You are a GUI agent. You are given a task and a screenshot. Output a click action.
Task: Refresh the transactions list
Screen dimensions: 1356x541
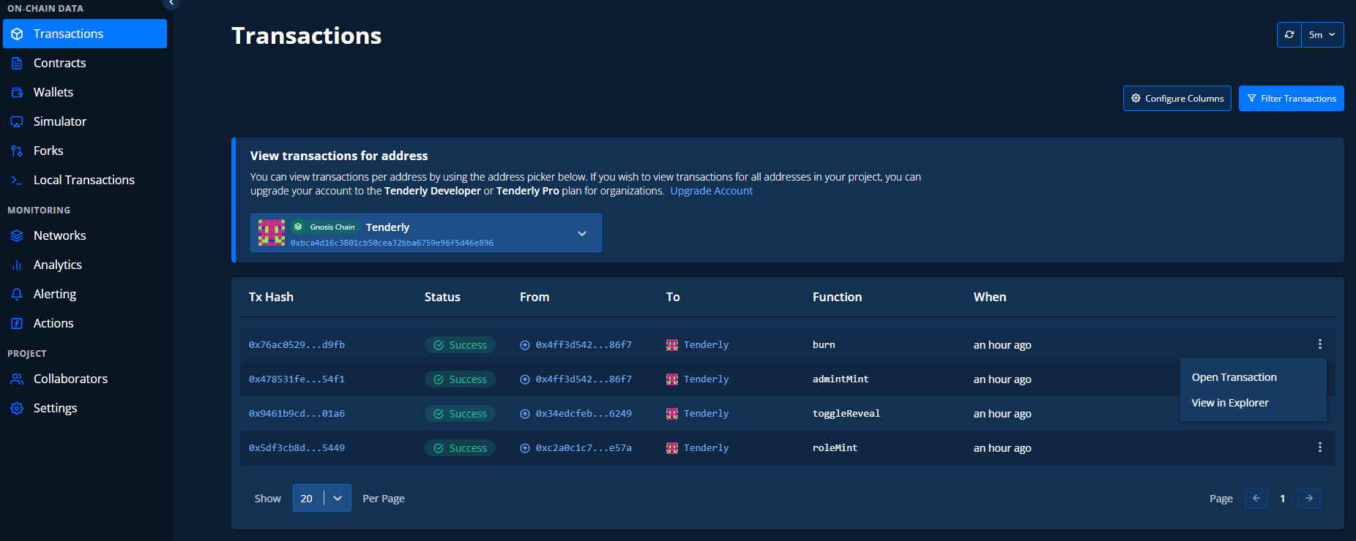click(1289, 34)
